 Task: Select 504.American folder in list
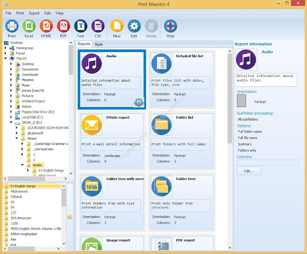[x=21, y=218]
